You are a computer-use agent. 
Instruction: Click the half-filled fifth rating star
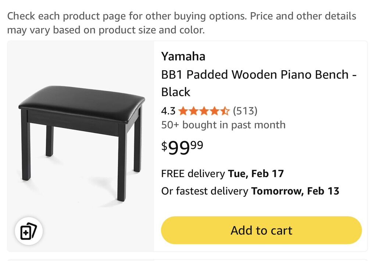point(225,111)
